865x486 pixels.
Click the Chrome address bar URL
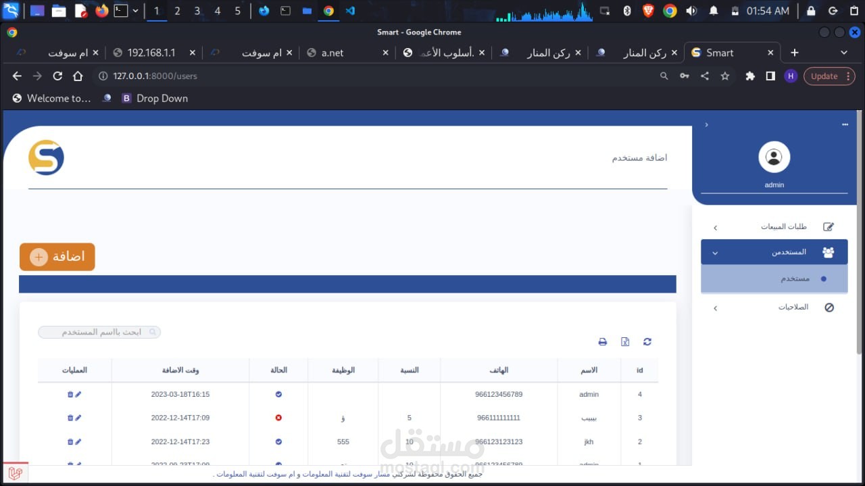[155, 76]
